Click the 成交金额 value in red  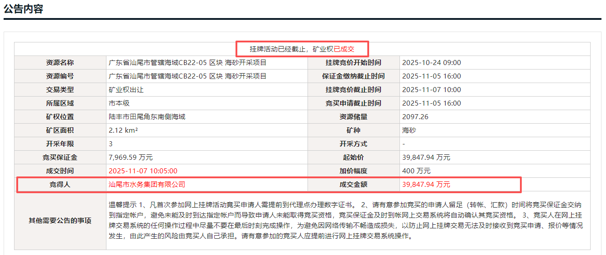click(x=426, y=185)
